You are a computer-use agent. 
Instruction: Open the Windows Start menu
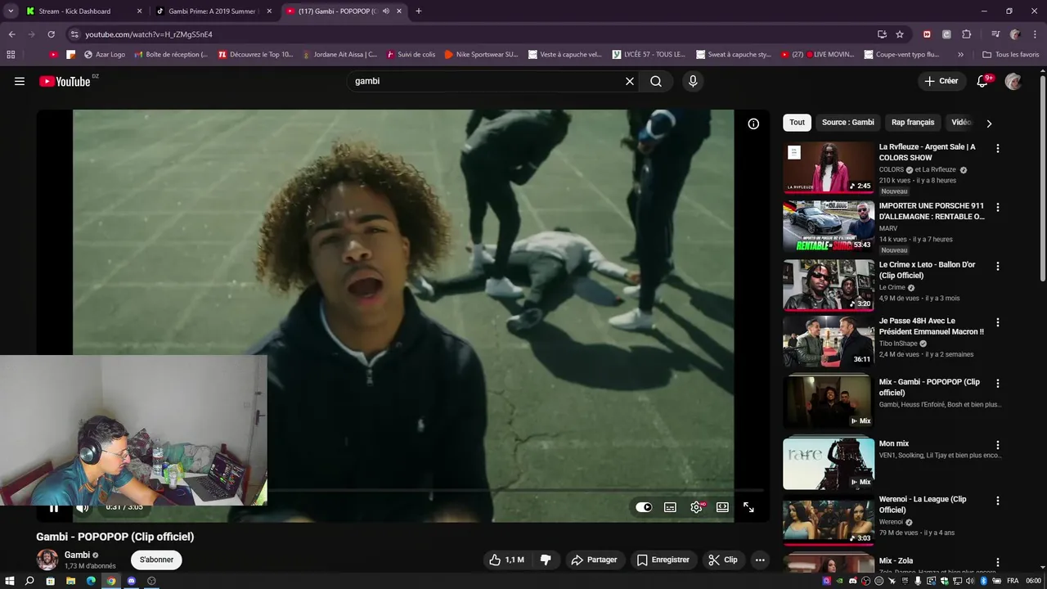pyautogui.click(x=10, y=581)
